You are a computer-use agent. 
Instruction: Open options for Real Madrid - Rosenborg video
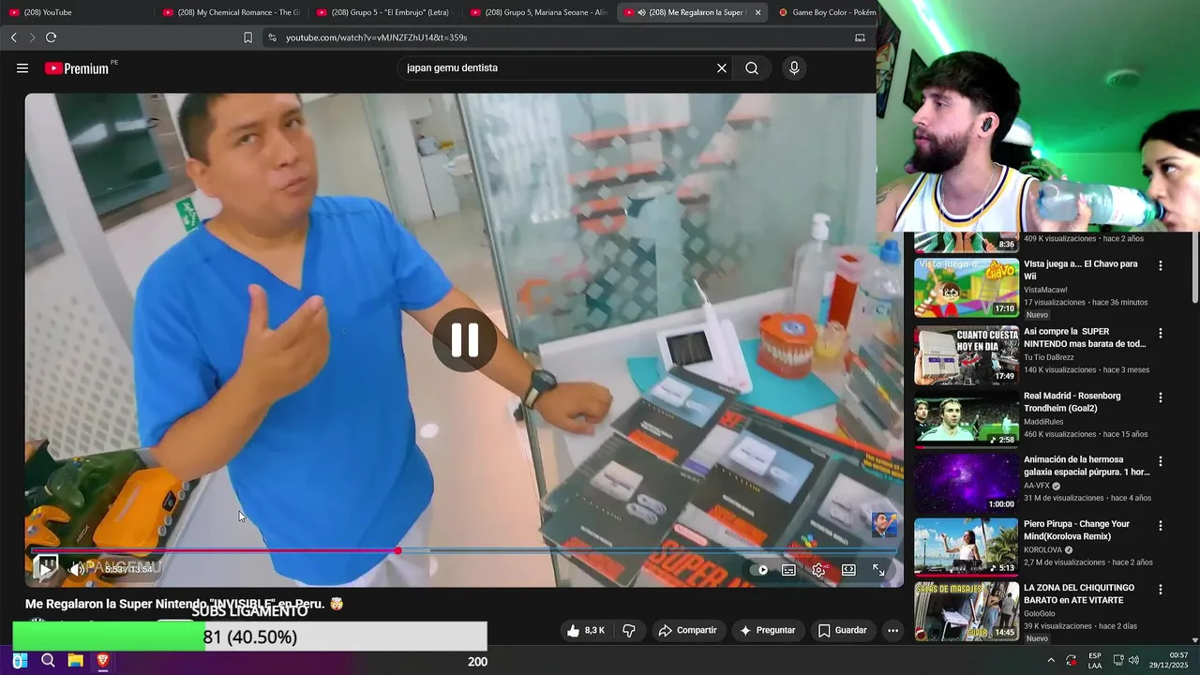(x=1161, y=397)
